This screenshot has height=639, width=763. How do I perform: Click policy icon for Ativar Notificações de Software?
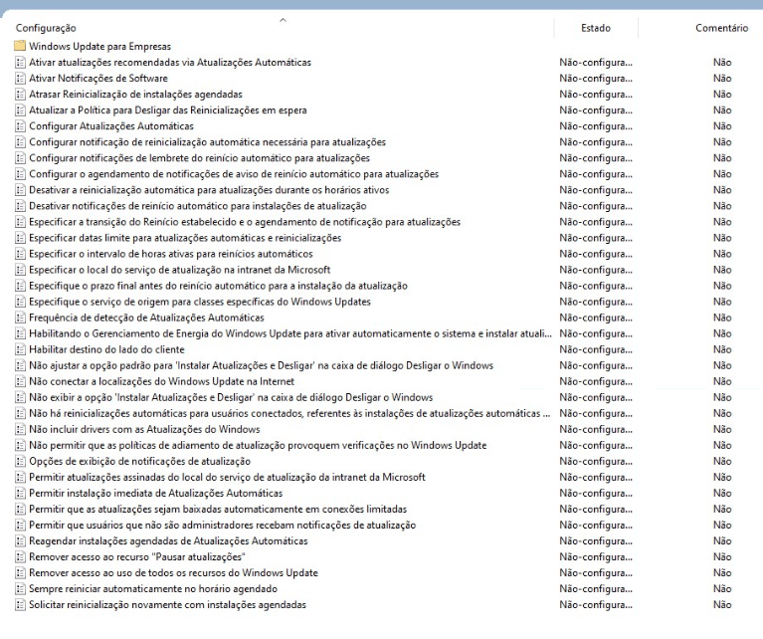(x=20, y=78)
